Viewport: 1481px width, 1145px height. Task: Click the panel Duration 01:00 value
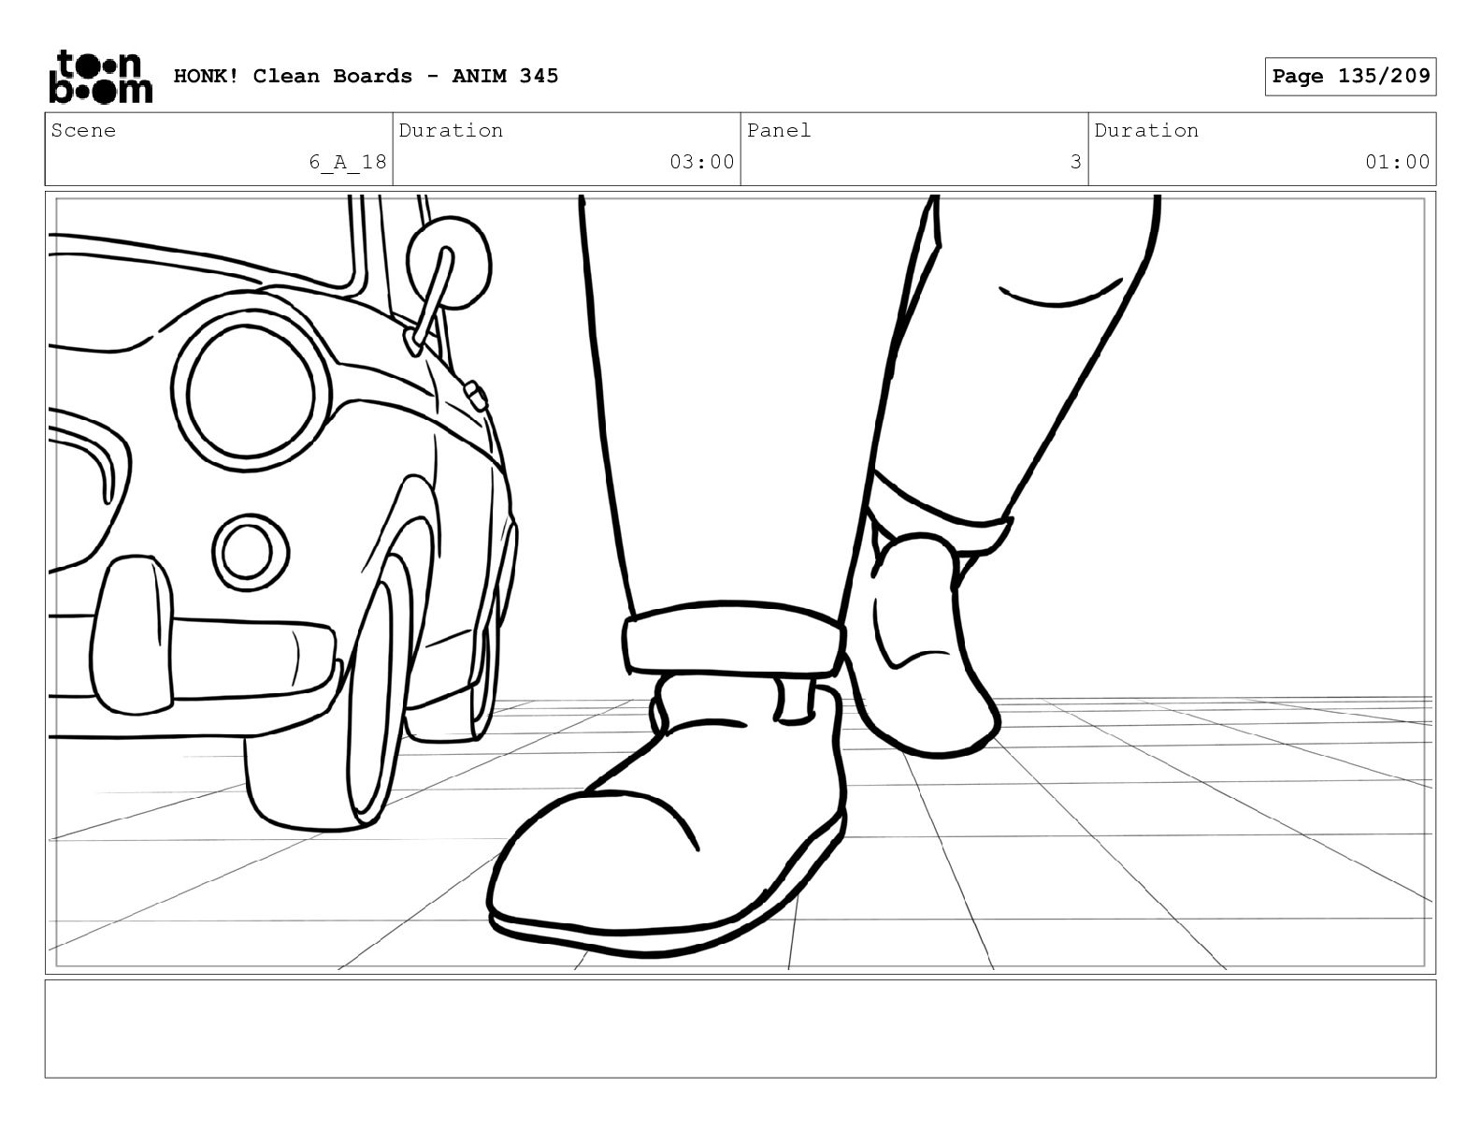pos(1397,163)
